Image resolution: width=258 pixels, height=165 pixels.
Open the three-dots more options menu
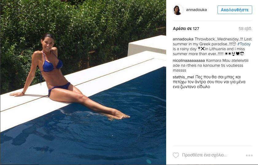(249, 155)
